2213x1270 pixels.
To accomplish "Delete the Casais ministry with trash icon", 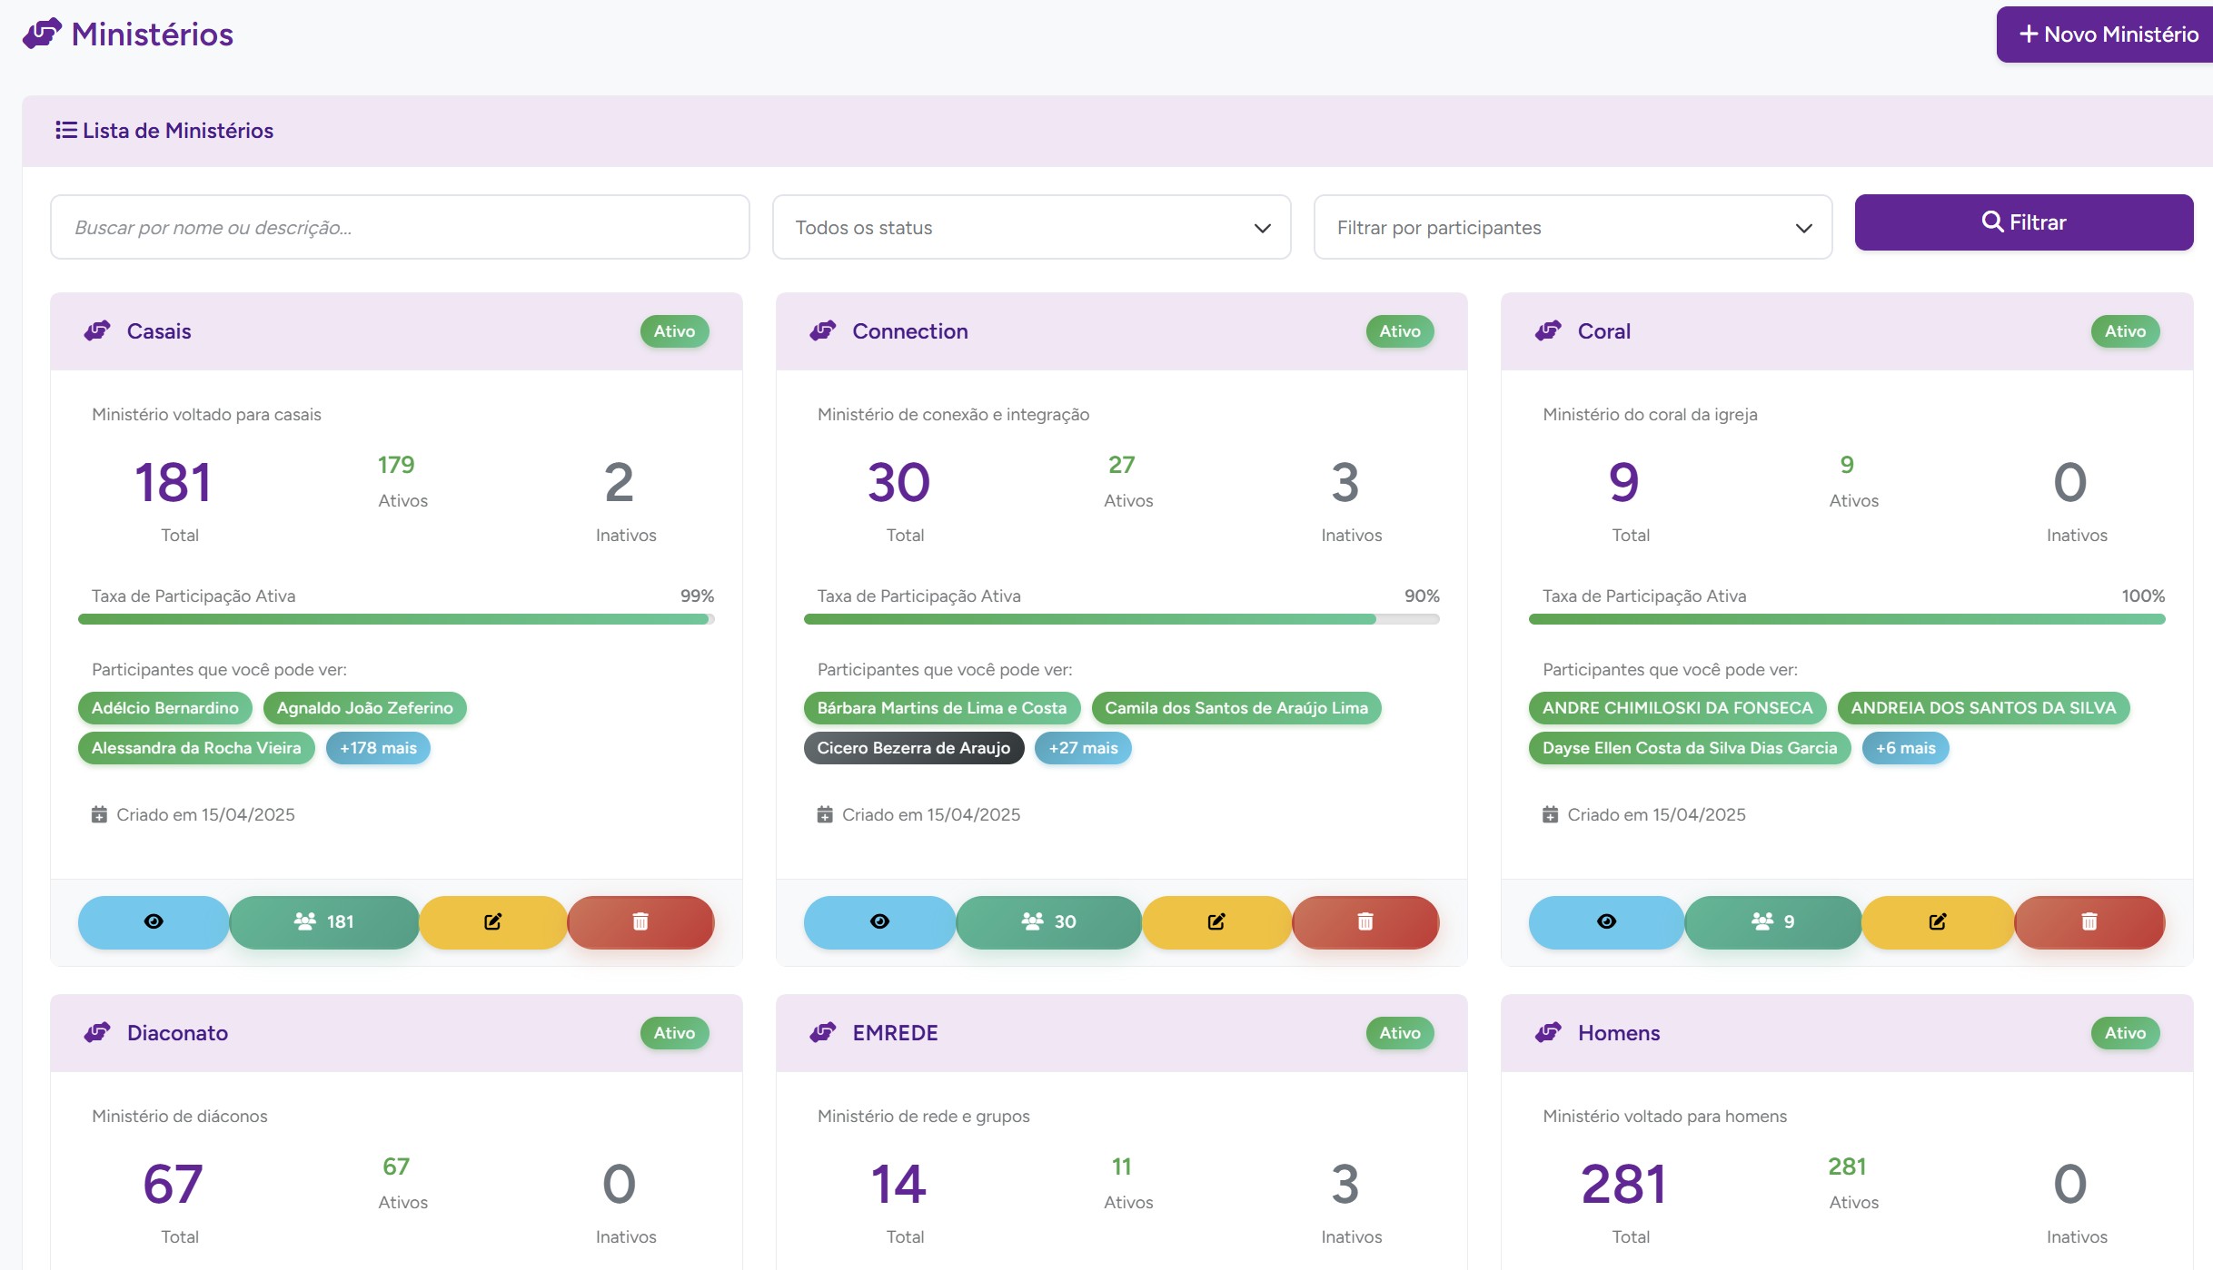I will click(640, 921).
